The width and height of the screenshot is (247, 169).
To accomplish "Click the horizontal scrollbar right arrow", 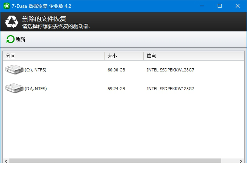I will tap(241, 161).
